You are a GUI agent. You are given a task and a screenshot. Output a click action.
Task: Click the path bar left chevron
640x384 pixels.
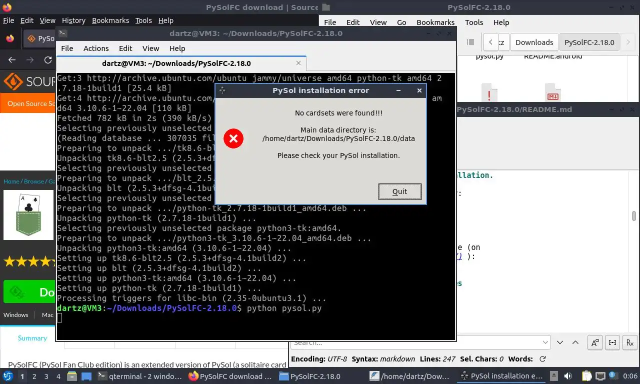pos(491,42)
